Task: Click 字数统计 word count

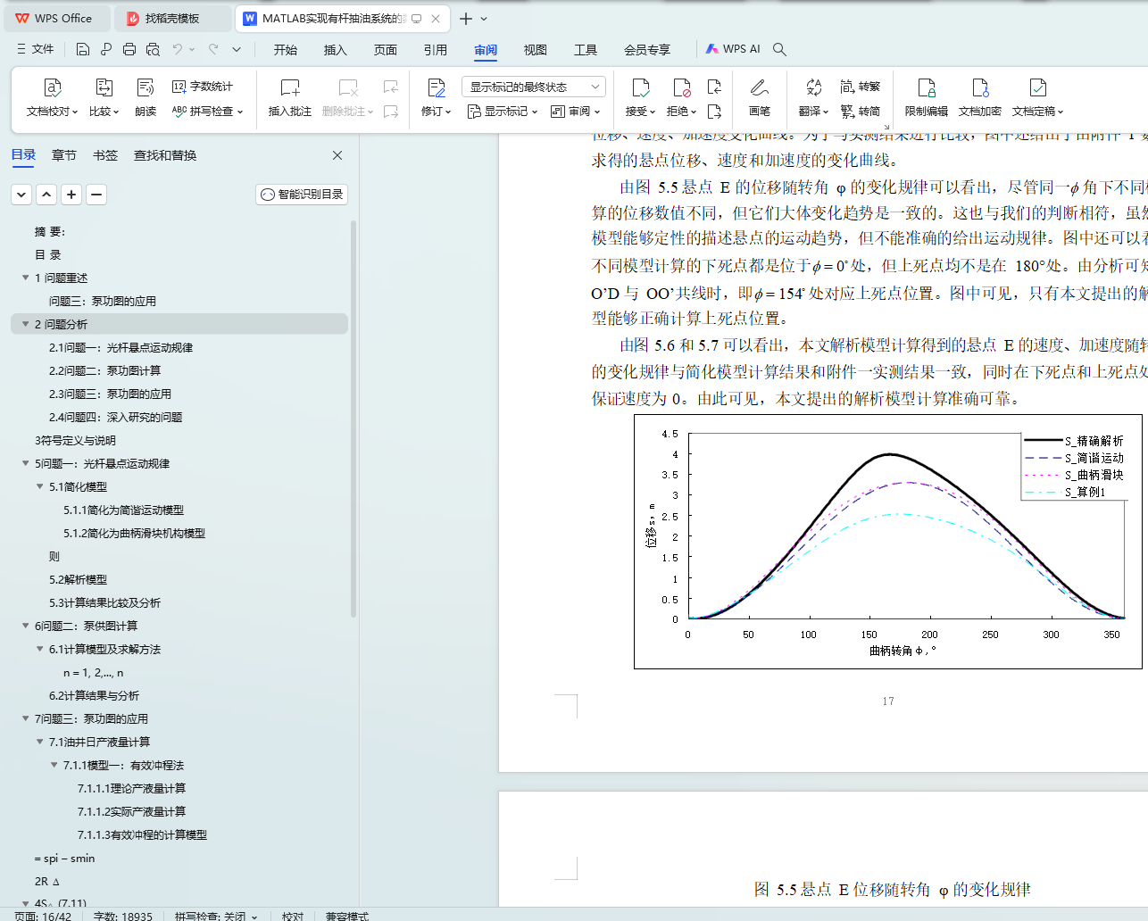Action: 203,87
